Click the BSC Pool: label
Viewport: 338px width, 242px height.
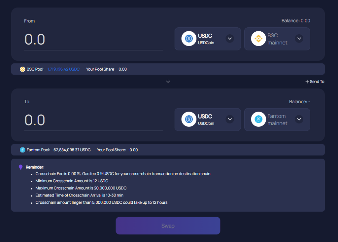coord(35,69)
